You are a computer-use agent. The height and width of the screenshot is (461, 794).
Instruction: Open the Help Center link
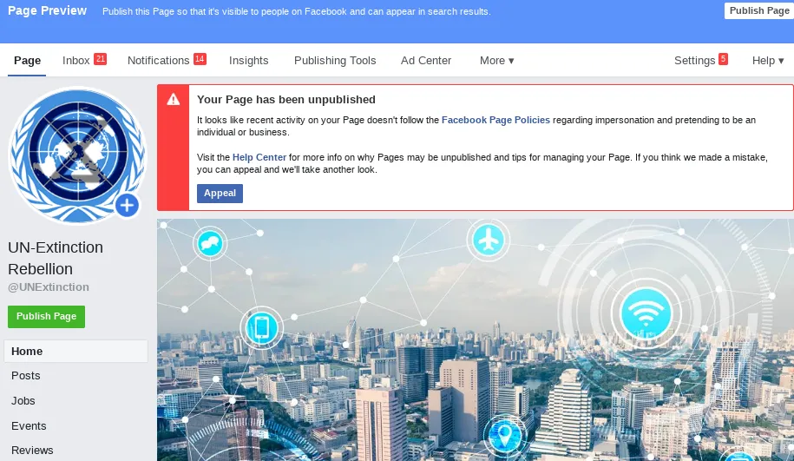click(x=259, y=157)
